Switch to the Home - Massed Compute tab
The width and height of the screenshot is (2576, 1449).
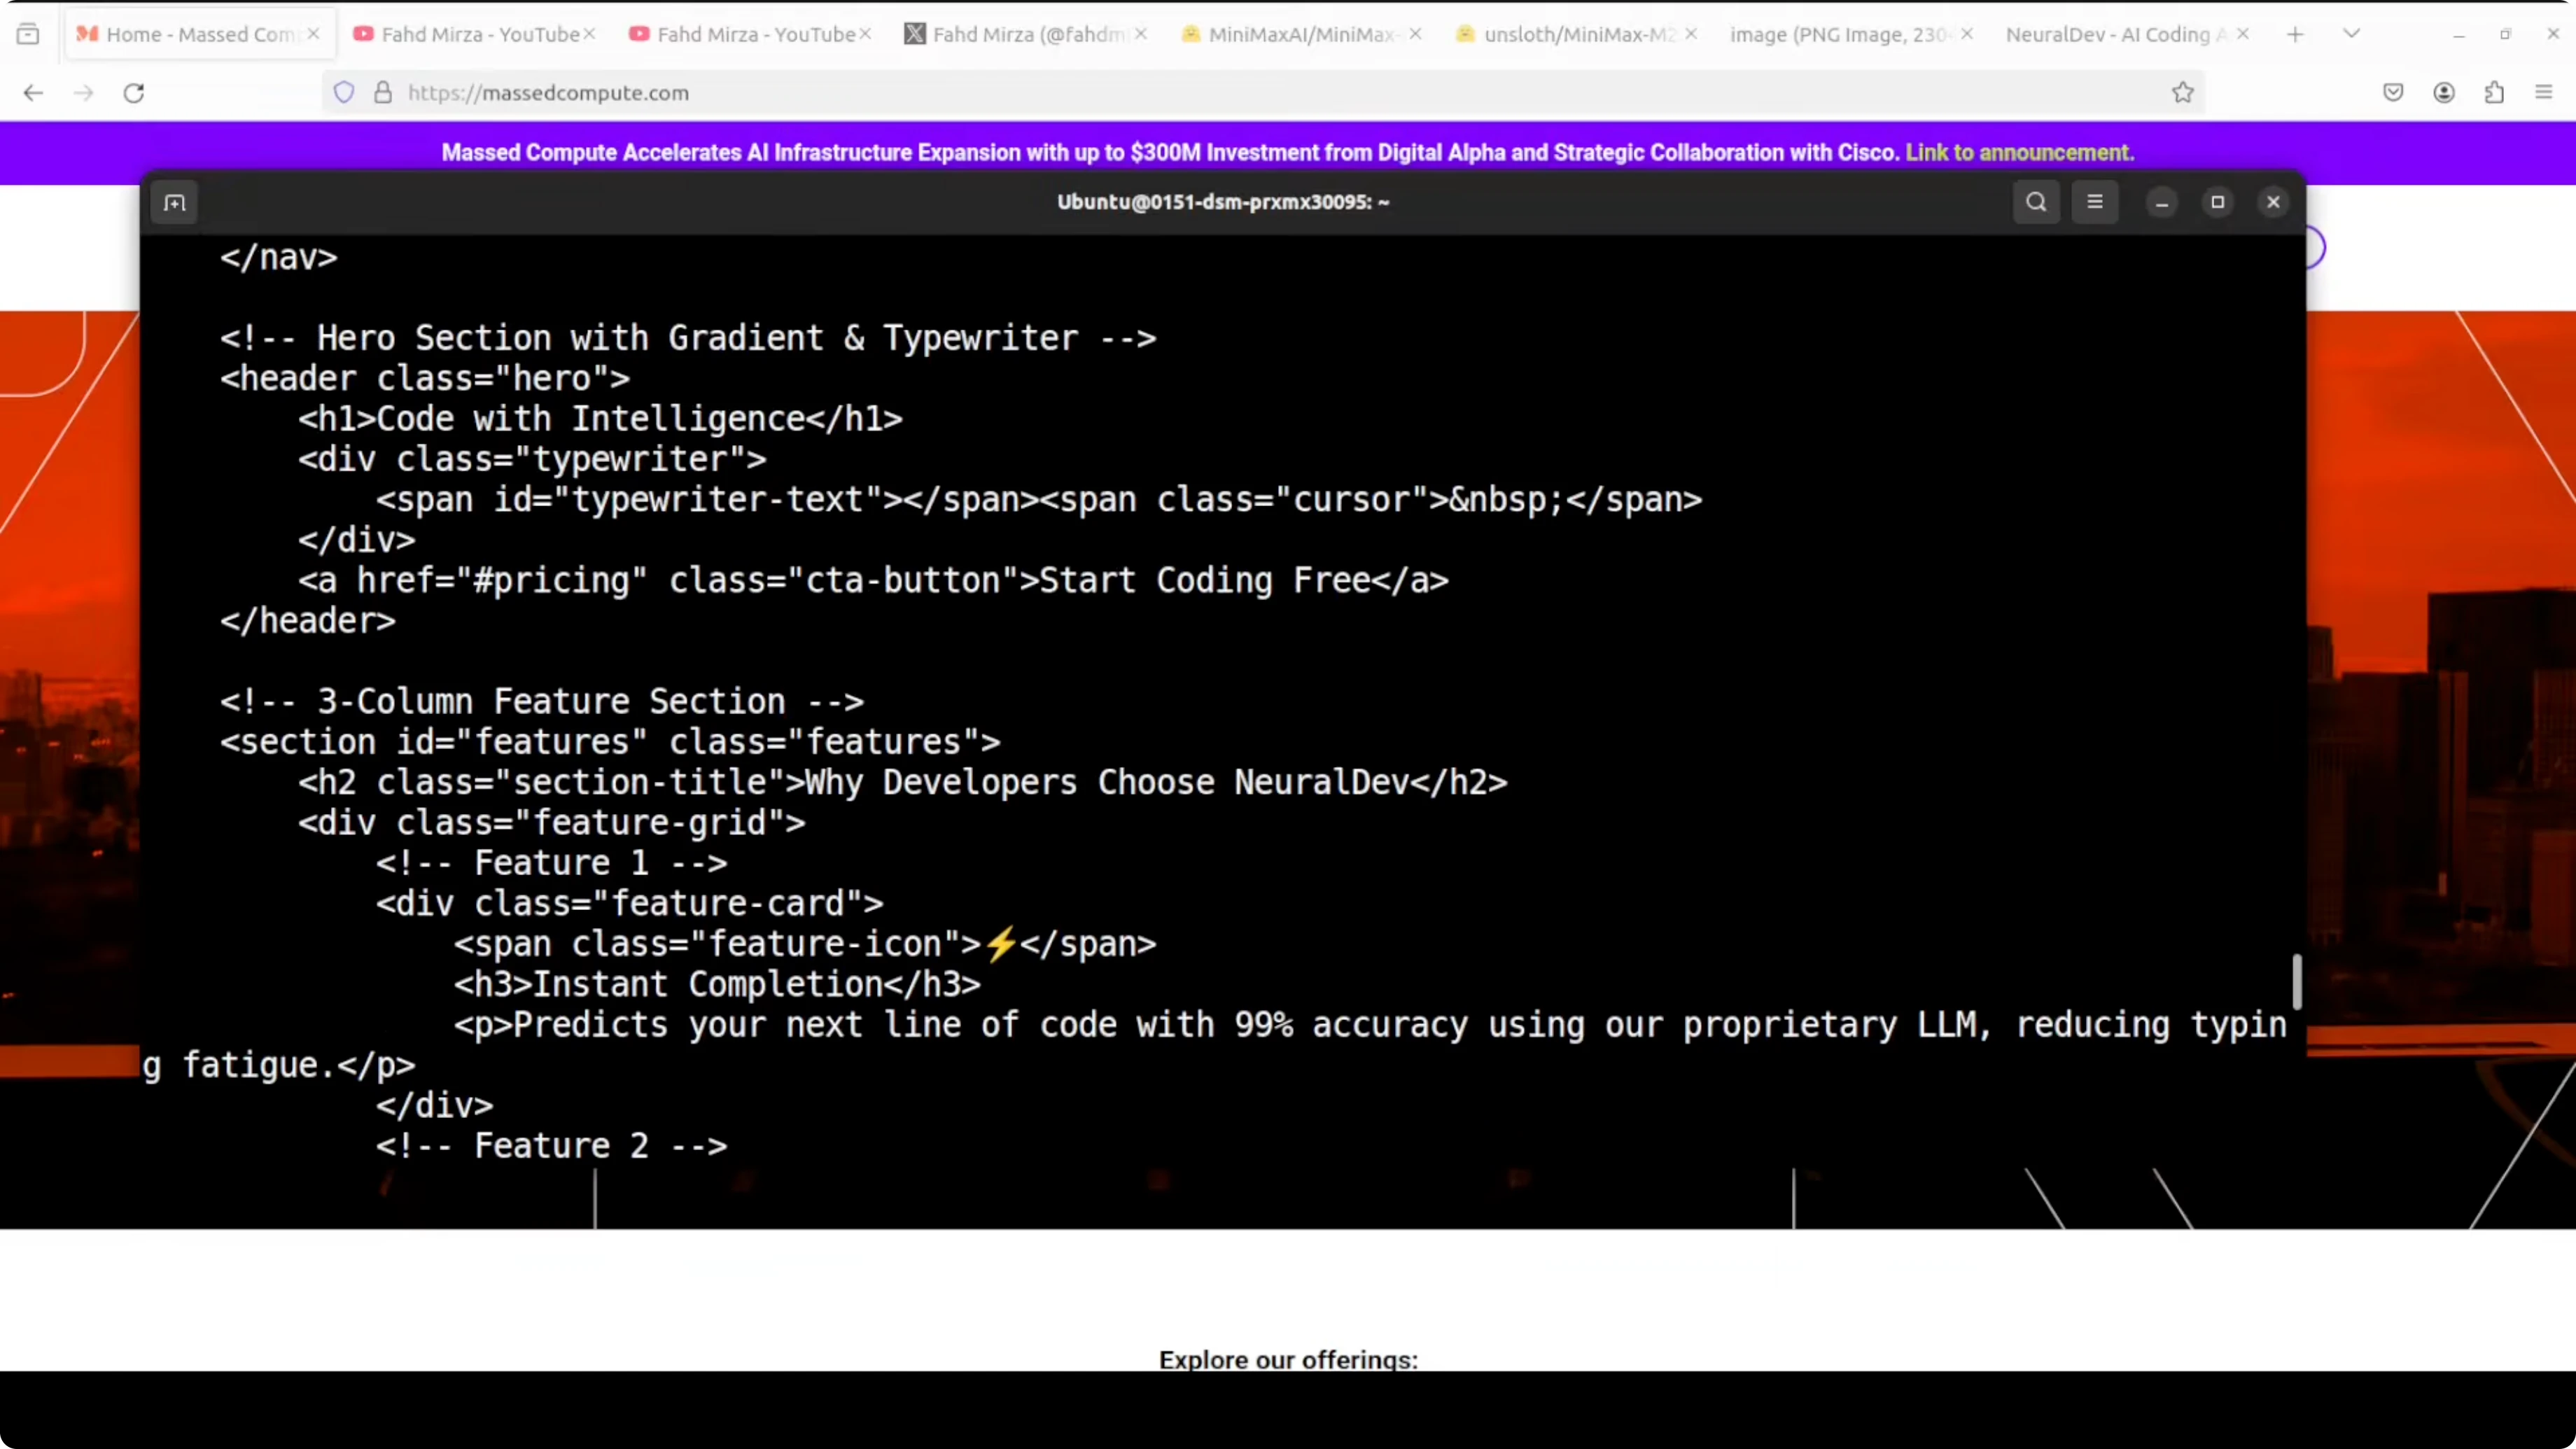190,33
